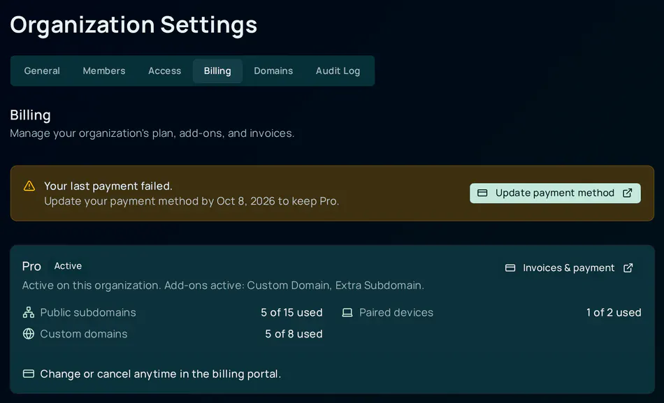The height and width of the screenshot is (403, 664).
Task: Click the Paired devices label
Action: coord(396,312)
